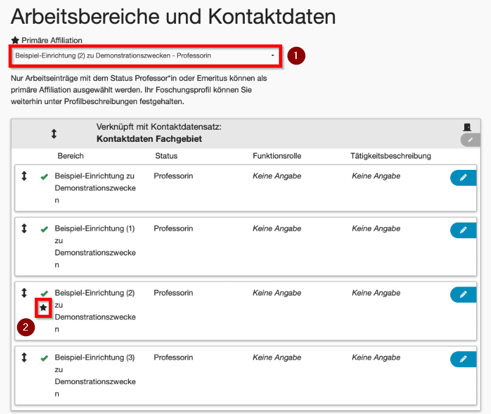Click the reorder arrow of Beispiel-Einrichtung (1)

(24, 229)
